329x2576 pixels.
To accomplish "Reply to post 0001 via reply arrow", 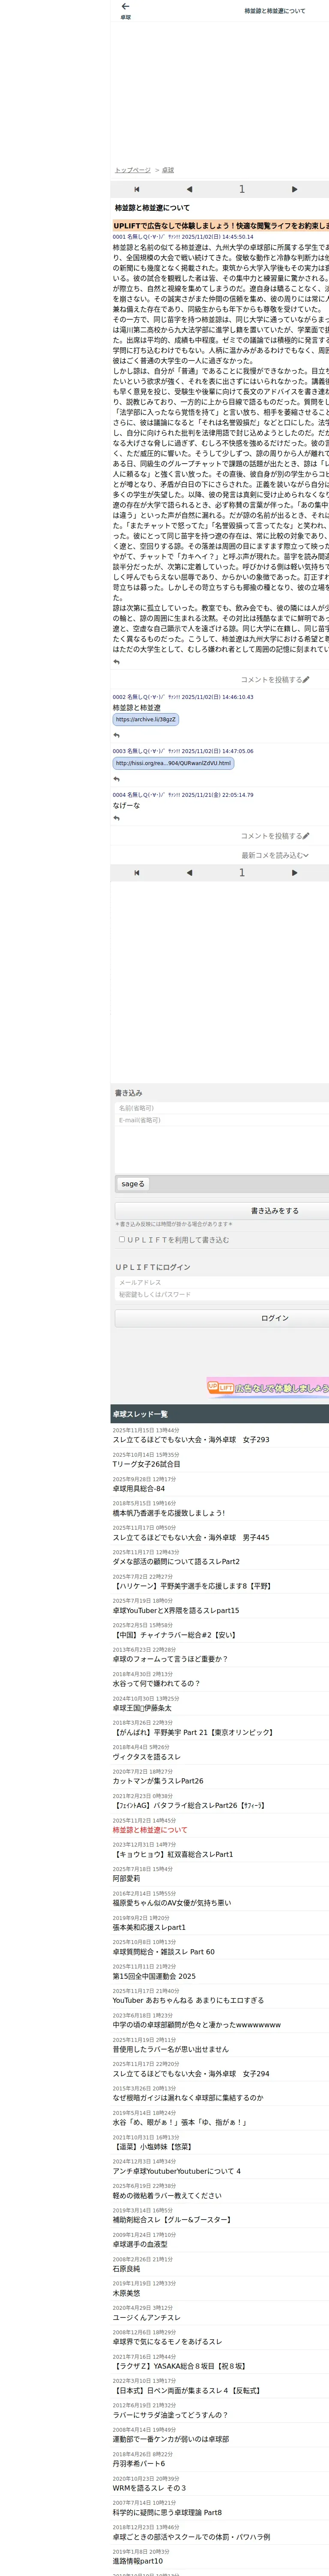I will click(117, 662).
